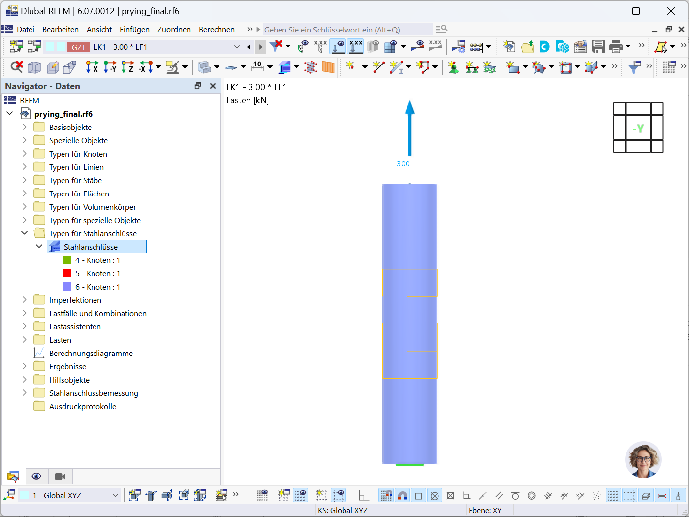Image resolution: width=689 pixels, height=517 pixels.
Task: Click keyword search input field
Action: pyautogui.click(x=347, y=30)
